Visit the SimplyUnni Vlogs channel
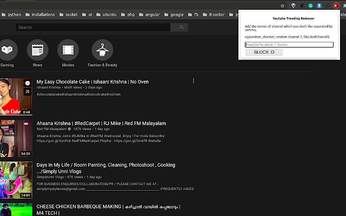Image resolution: width=346 pixels, height=216 pixels. pos(50,177)
